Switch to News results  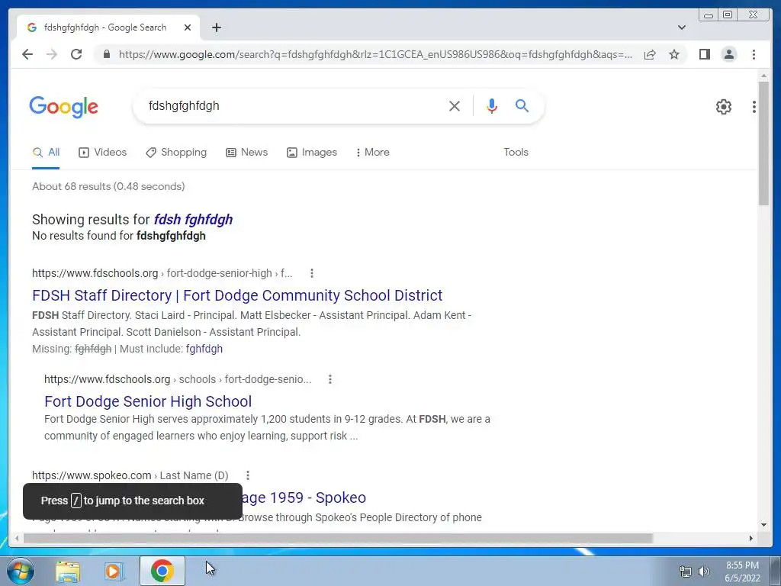coord(246,153)
